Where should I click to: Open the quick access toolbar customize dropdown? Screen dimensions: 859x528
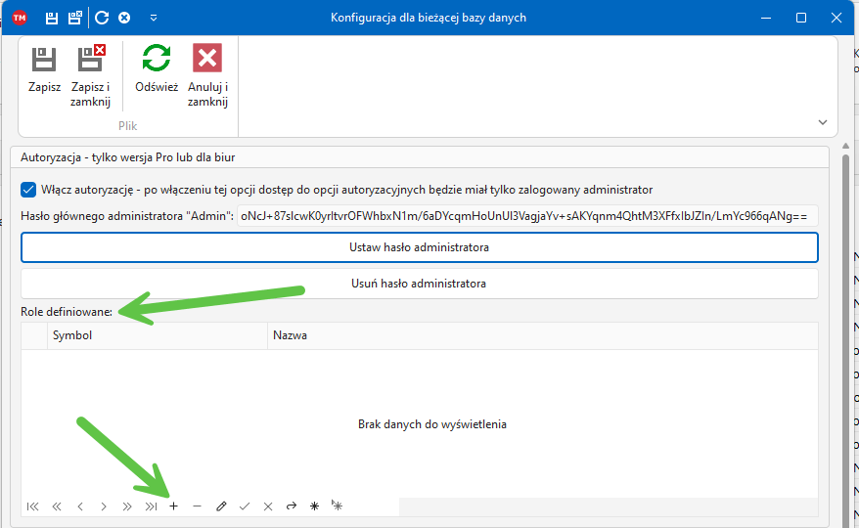point(154,18)
